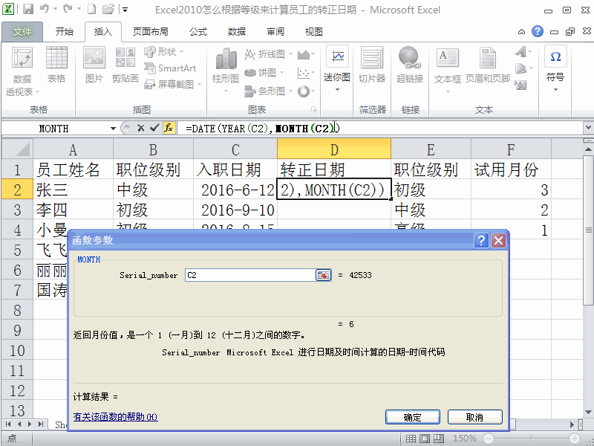Click the Serial_number input field
The image size is (594, 446).
250,275
